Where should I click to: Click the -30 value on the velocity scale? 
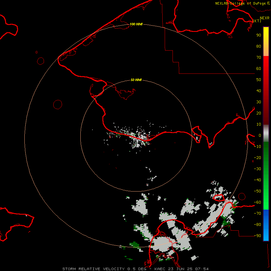click(257, 169)
